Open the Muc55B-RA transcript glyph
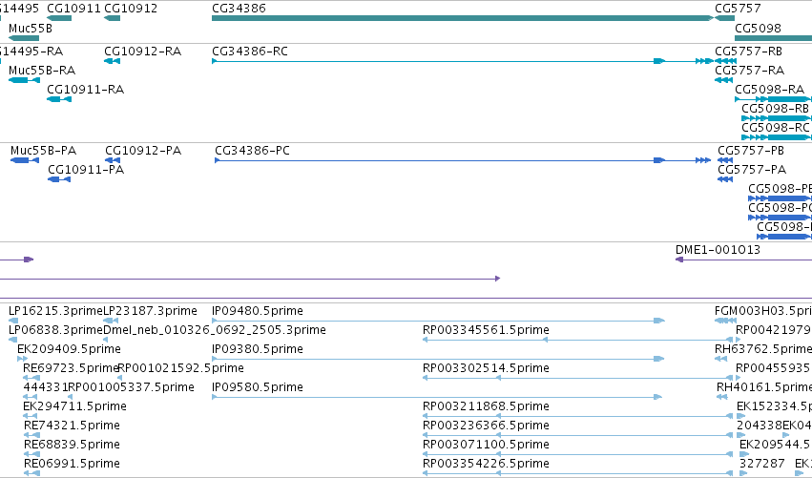The height and width of the screenshot is (478, 812). 25,80
